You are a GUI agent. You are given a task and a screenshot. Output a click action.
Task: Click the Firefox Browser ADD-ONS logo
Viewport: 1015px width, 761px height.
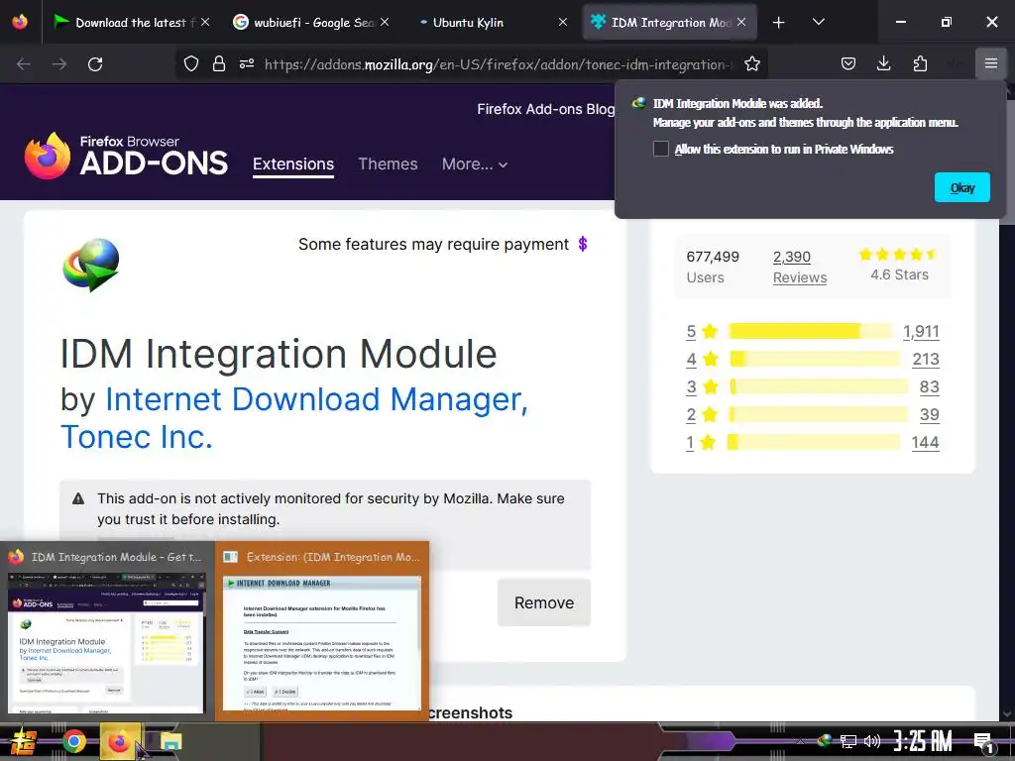126,156
